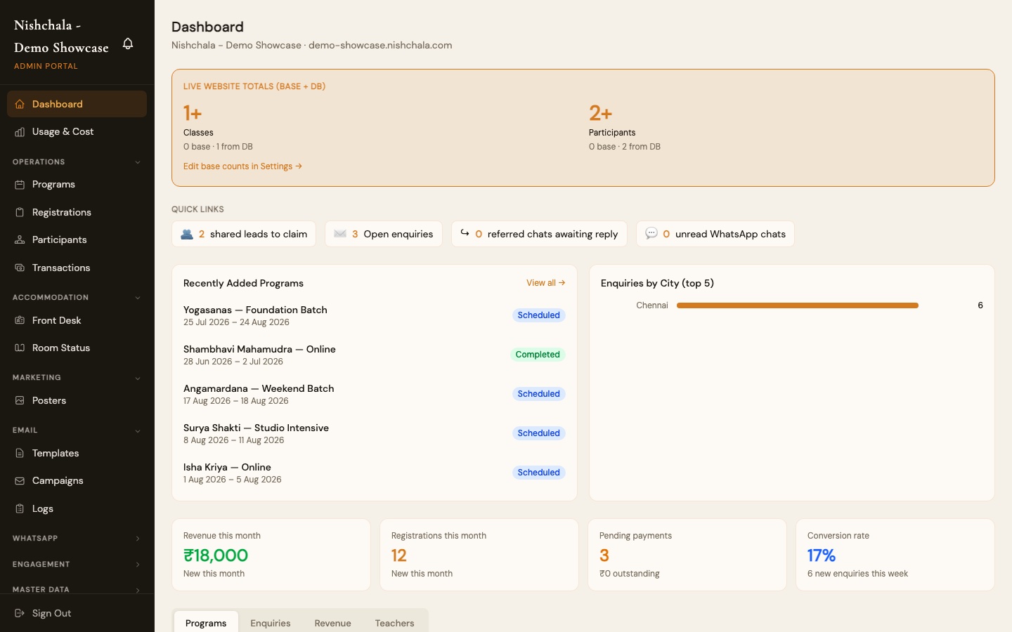Open Angamardana — Weekend Batch program
This screenshot has width=1012, height=632.
(x=375, y=394)
